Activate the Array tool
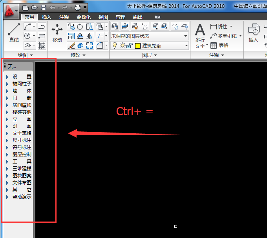Viewport: 267px width, 238px height. 89,45
